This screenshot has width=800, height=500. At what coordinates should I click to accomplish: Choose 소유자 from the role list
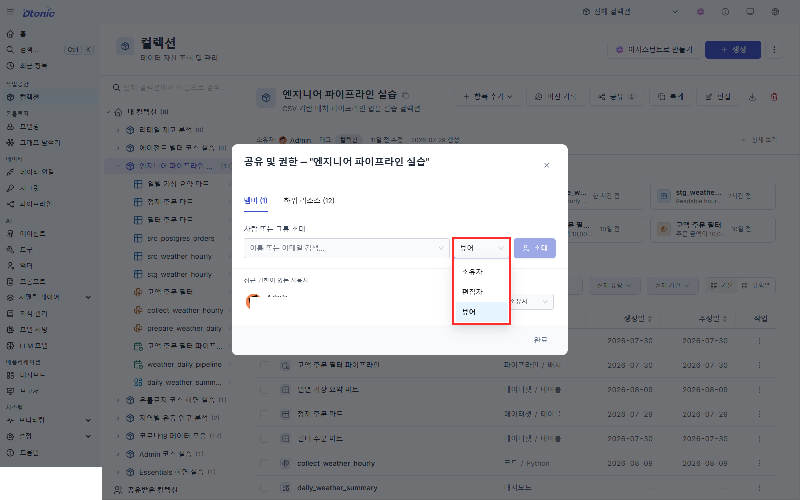pos(482,272)
